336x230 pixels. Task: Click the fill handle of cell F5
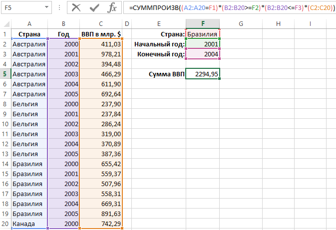point(219,79)
